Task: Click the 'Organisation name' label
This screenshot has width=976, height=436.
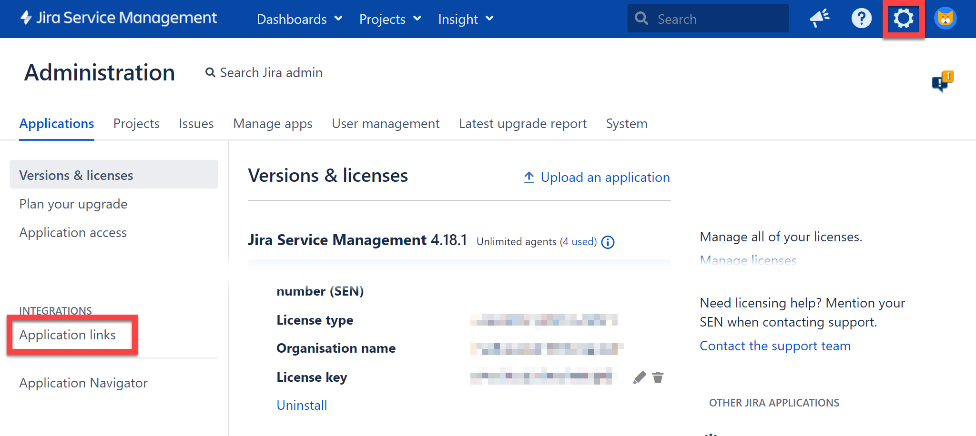Action: click(x=336, y=348)
